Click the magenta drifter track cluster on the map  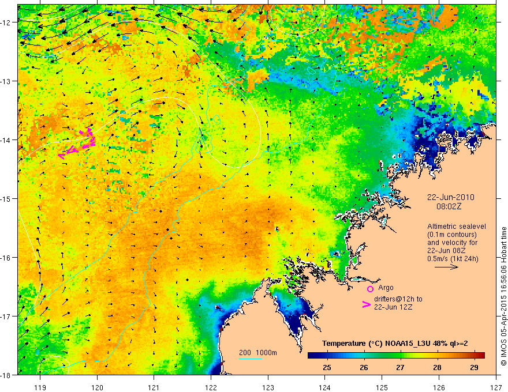pos(77,144)
